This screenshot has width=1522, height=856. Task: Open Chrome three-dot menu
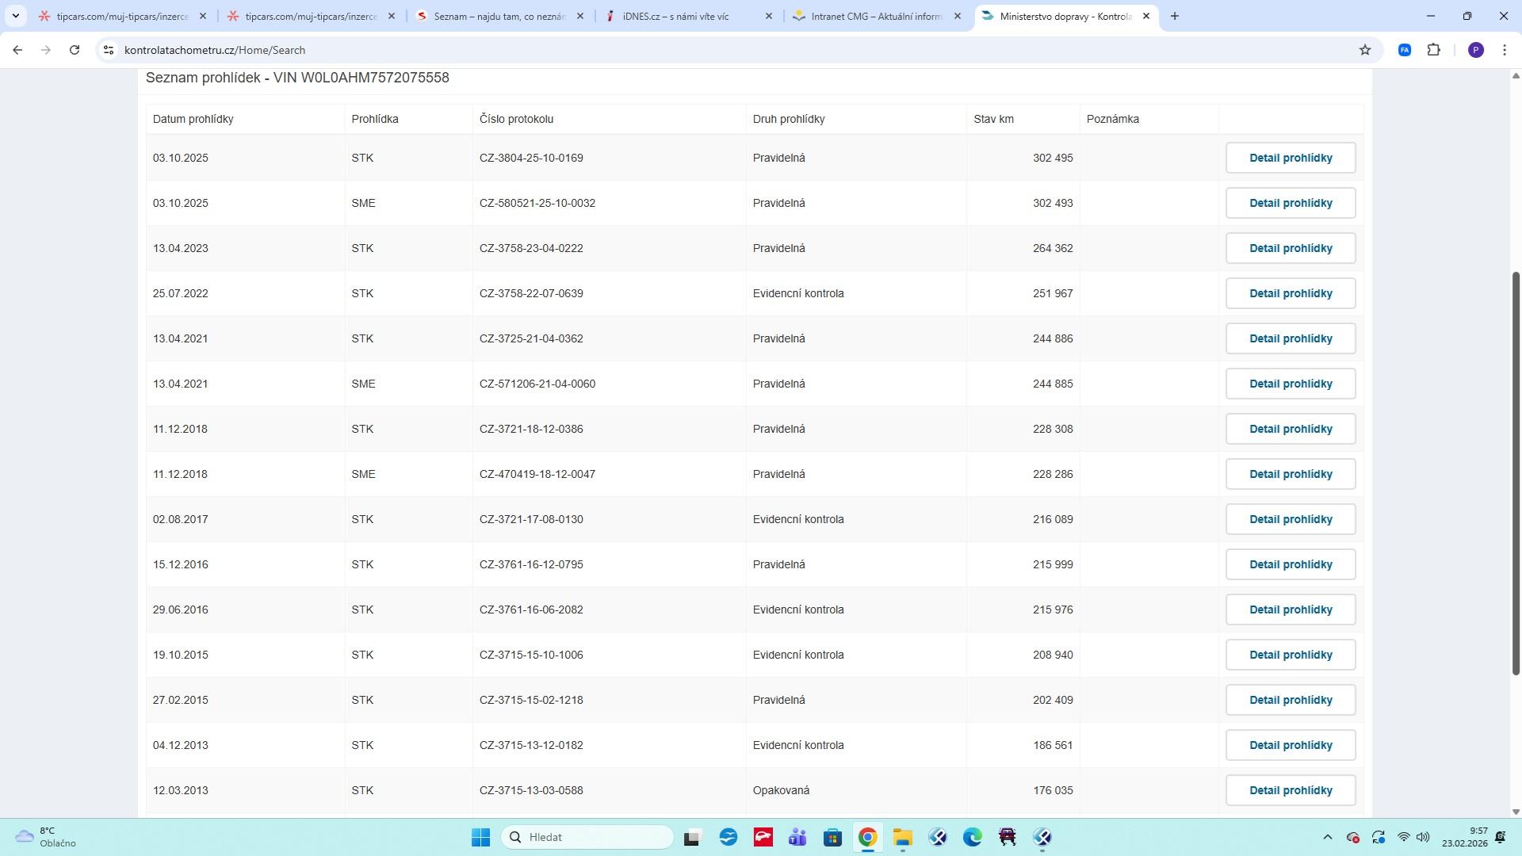1505,50
